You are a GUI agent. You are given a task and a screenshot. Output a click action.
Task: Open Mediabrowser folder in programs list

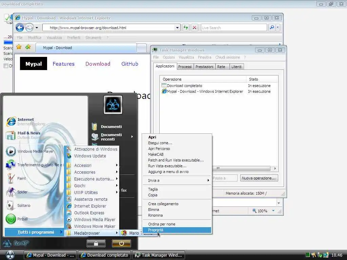[x=92, y=233]
